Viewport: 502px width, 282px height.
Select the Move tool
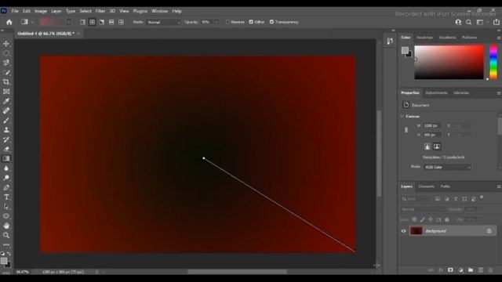point(6,44)
